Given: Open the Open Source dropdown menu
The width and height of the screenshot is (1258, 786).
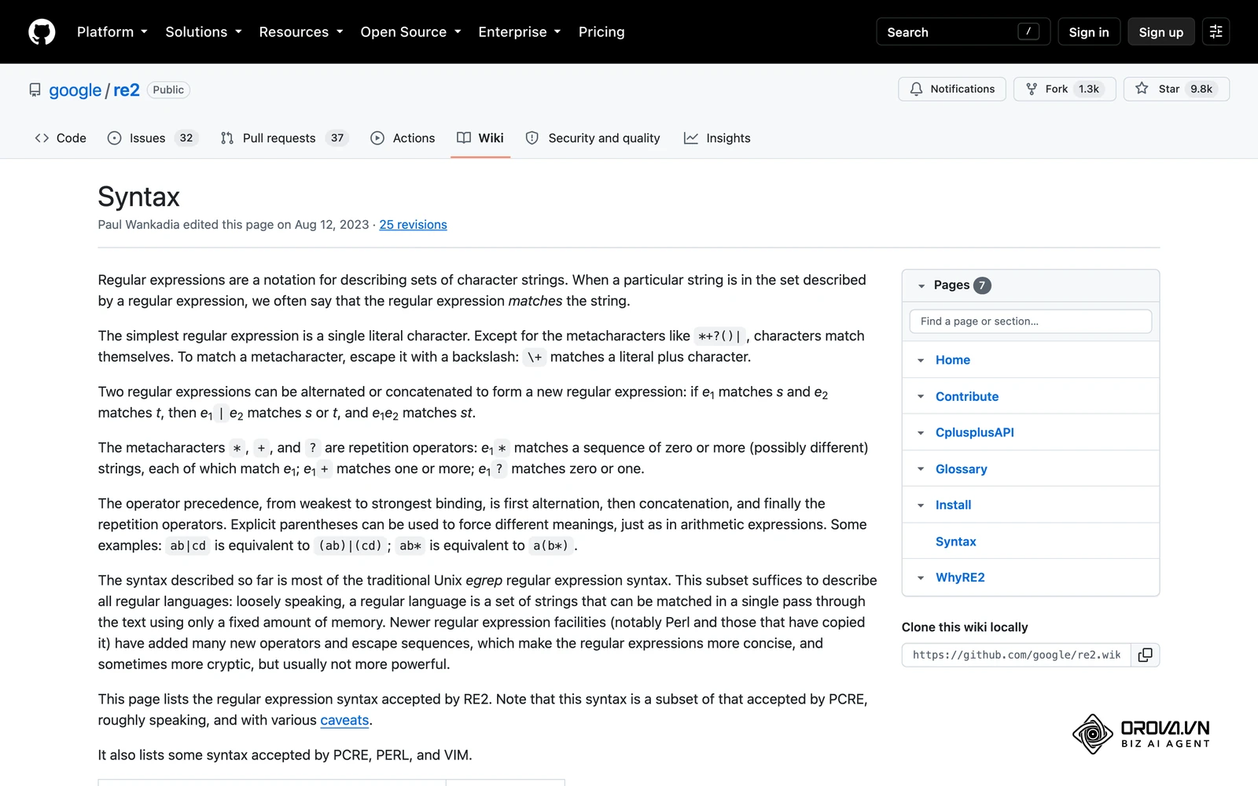Looking at the screenshot, I should (x=410, y=32).
